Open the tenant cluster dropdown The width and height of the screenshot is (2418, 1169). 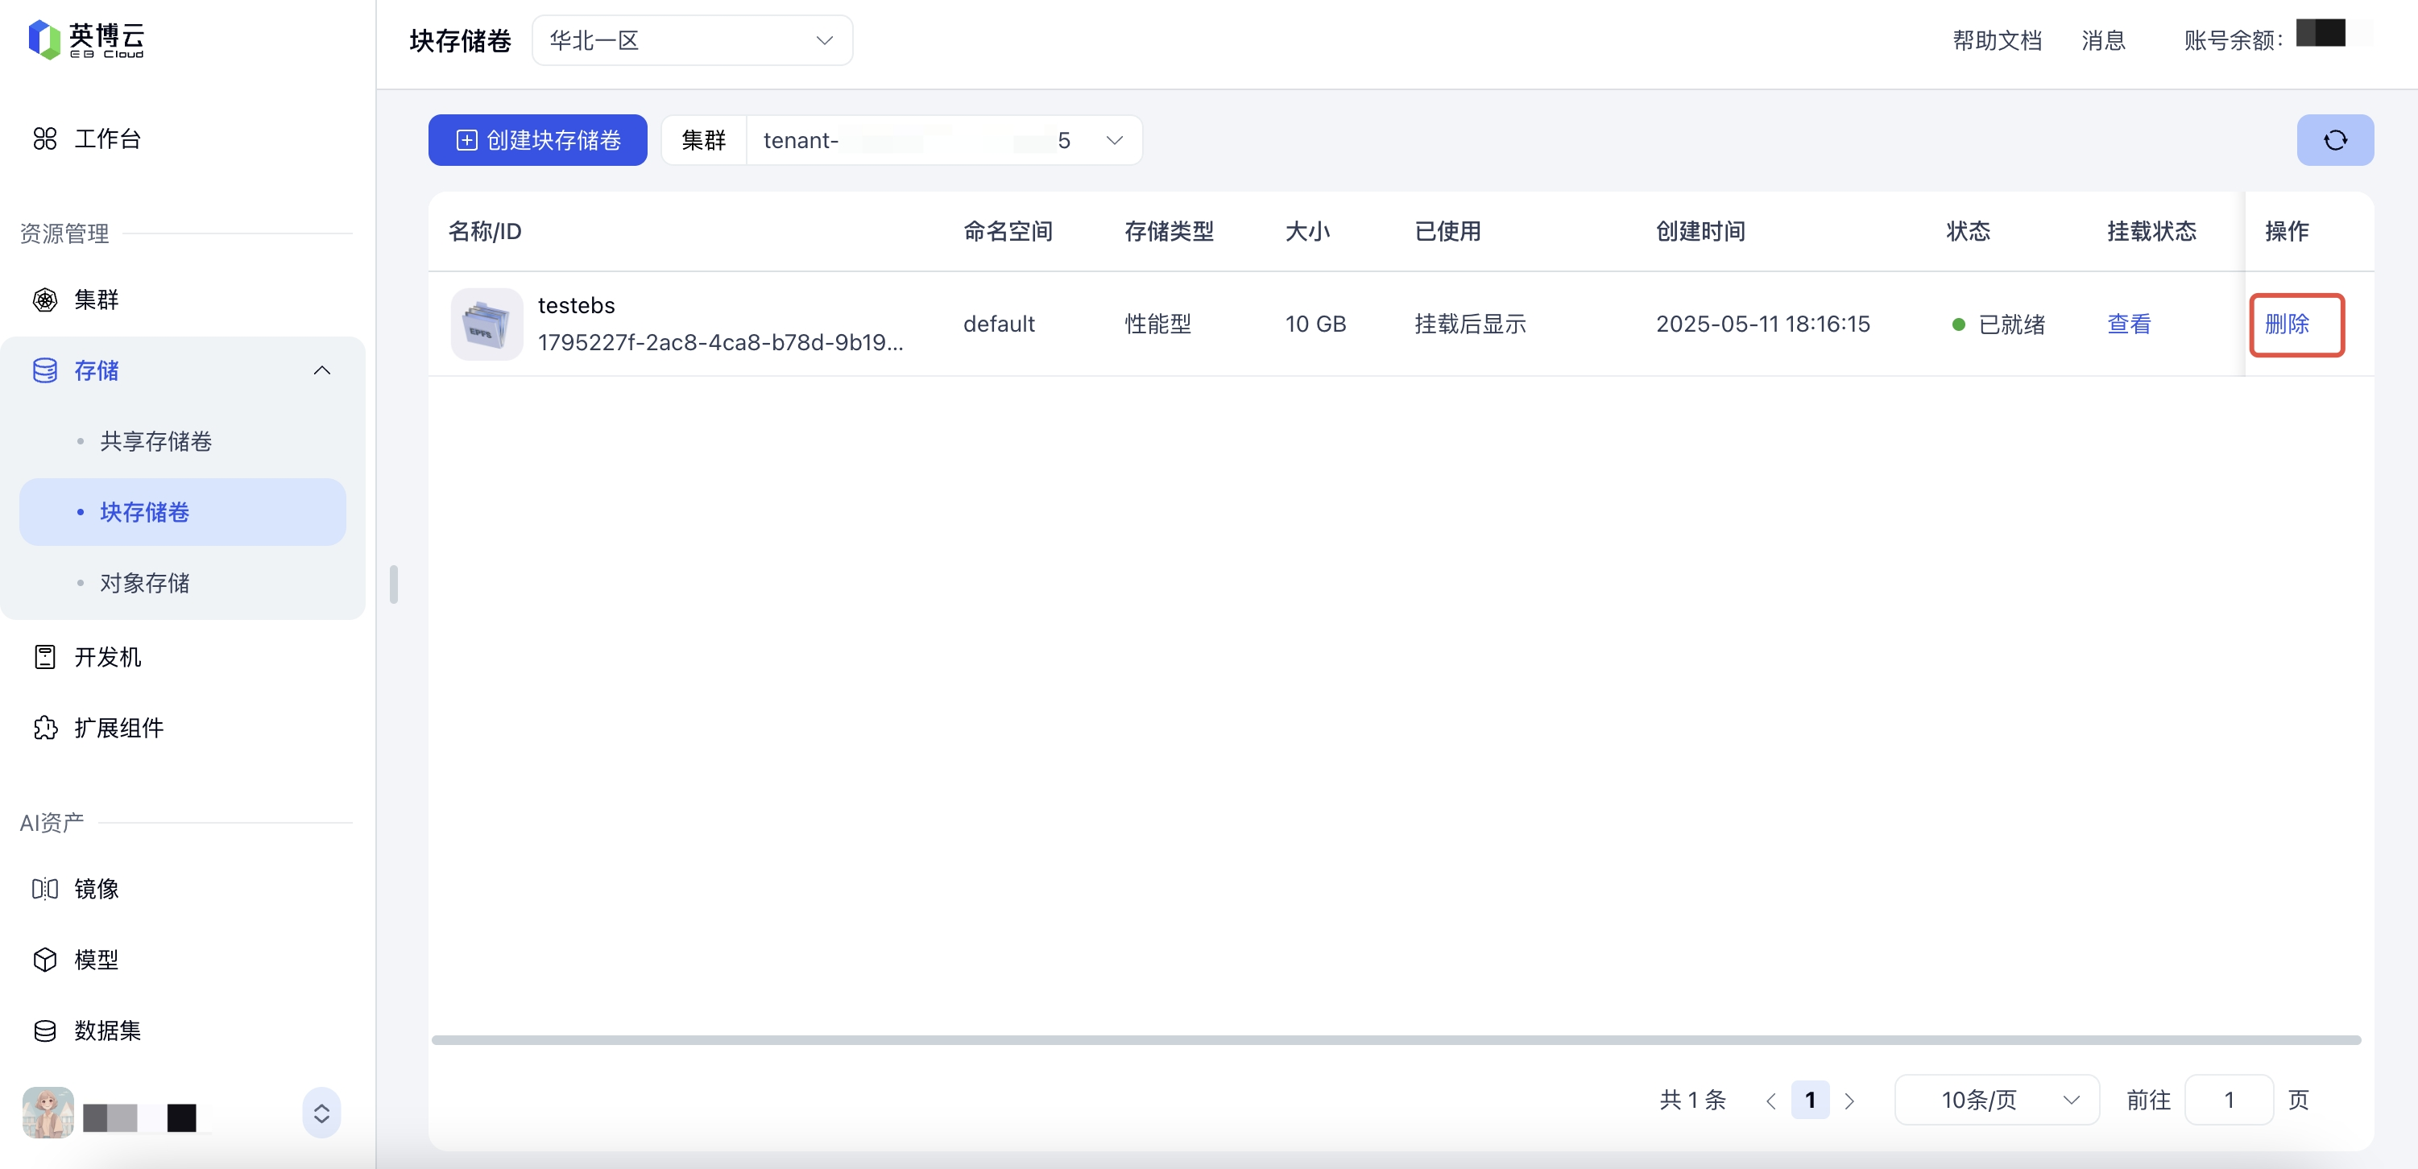(x=944, y=140)
